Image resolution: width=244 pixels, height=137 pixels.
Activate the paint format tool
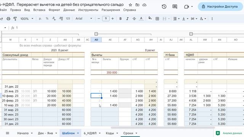click(15, 19)
